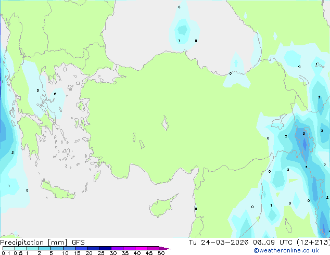Click the island of Crete on the map
The image size is (330, 255).
click(58, 190)
